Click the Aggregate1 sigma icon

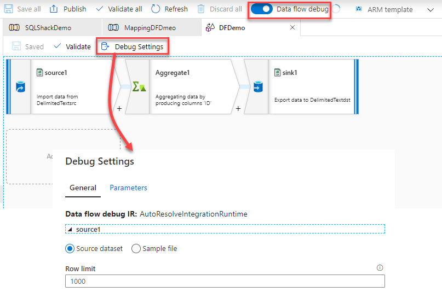139,86
